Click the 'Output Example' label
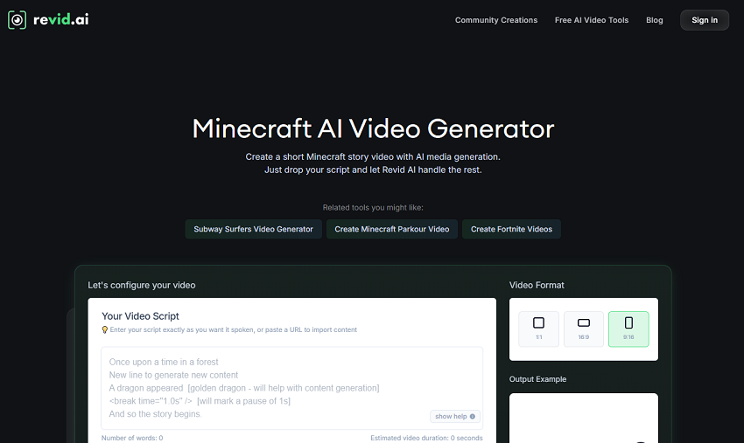Viewport: 744px width, 443px height. (537, 379)
